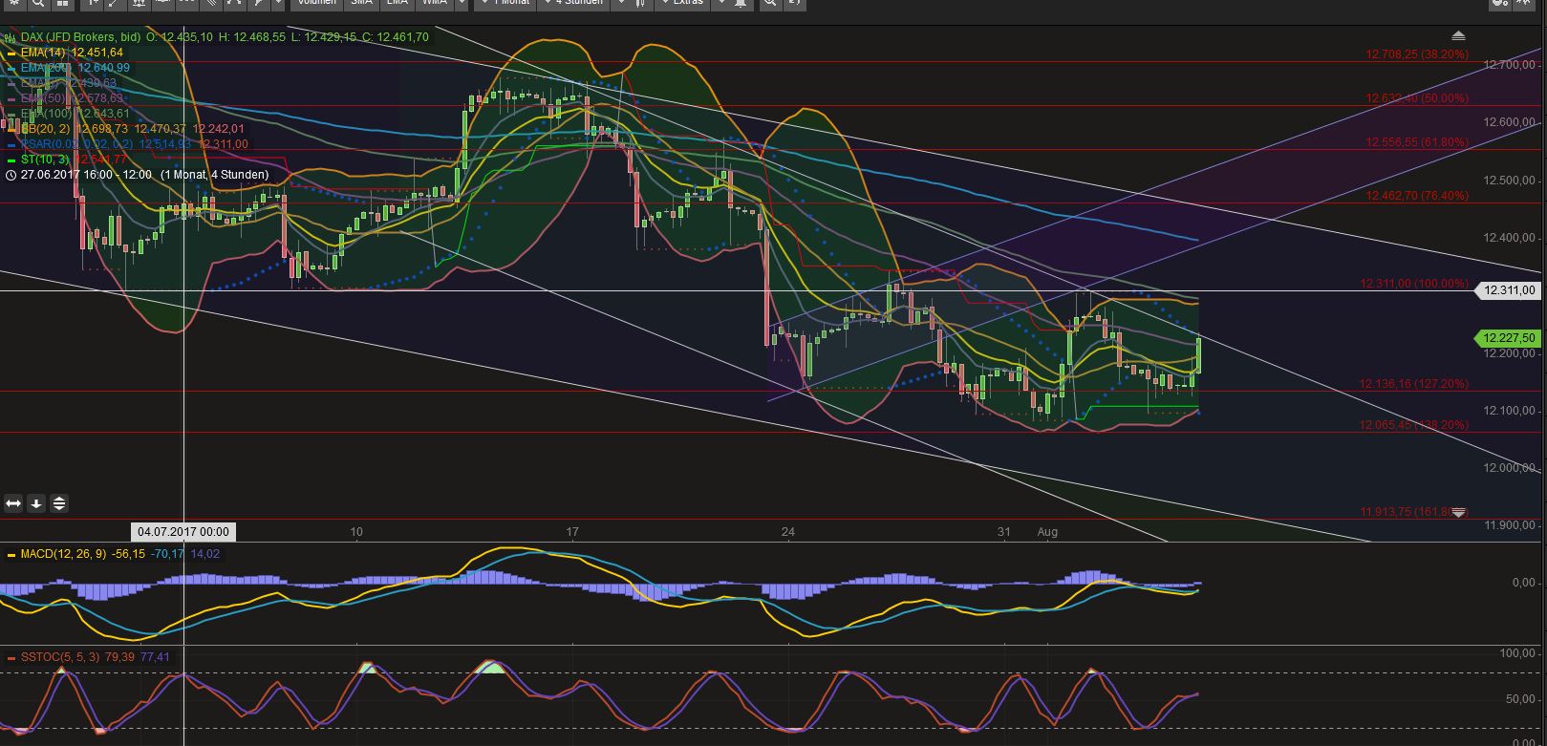The width and height of the screenshot is (1547, 746).
Task: Click the Volumen indicator button
Action: (316, 3)
